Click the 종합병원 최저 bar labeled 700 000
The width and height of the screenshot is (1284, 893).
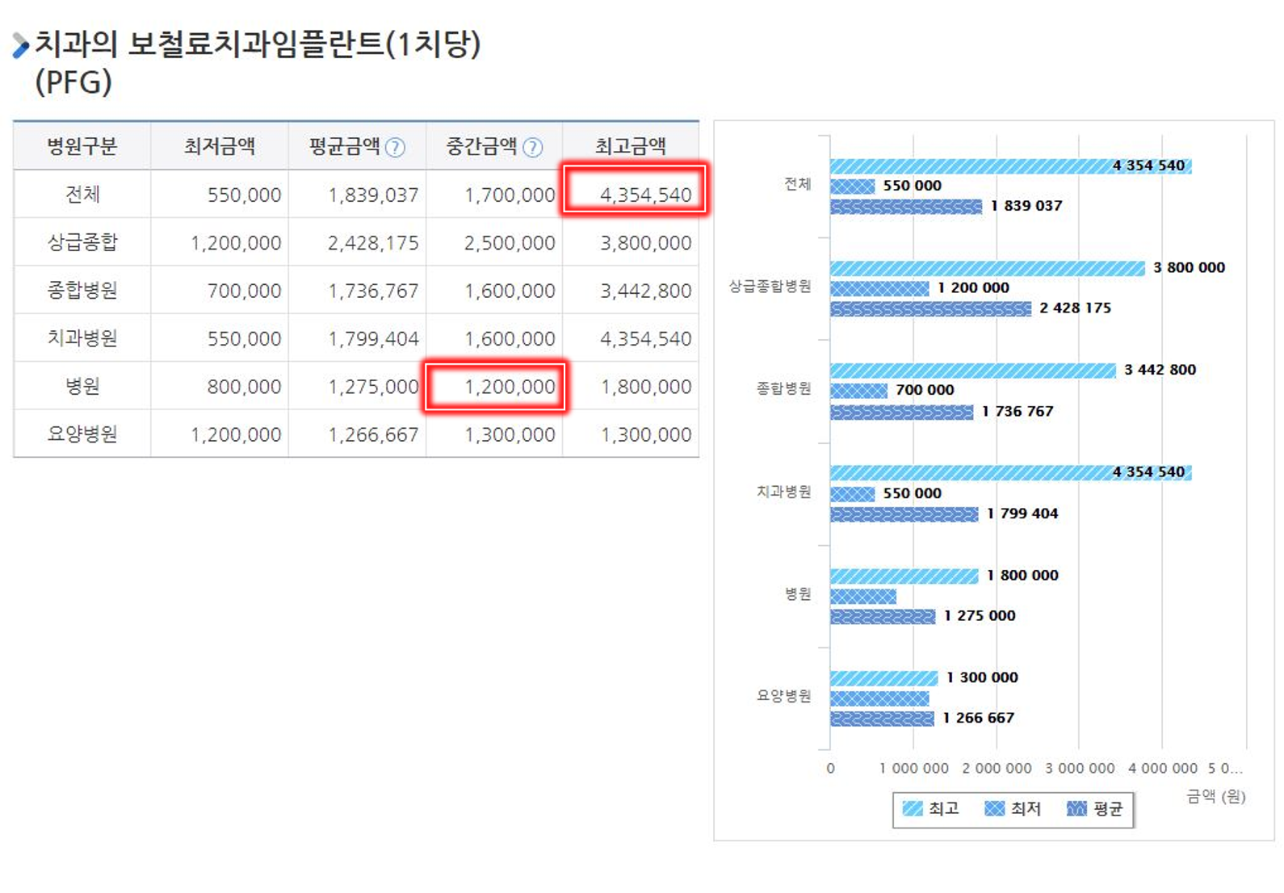coord(859,391)
